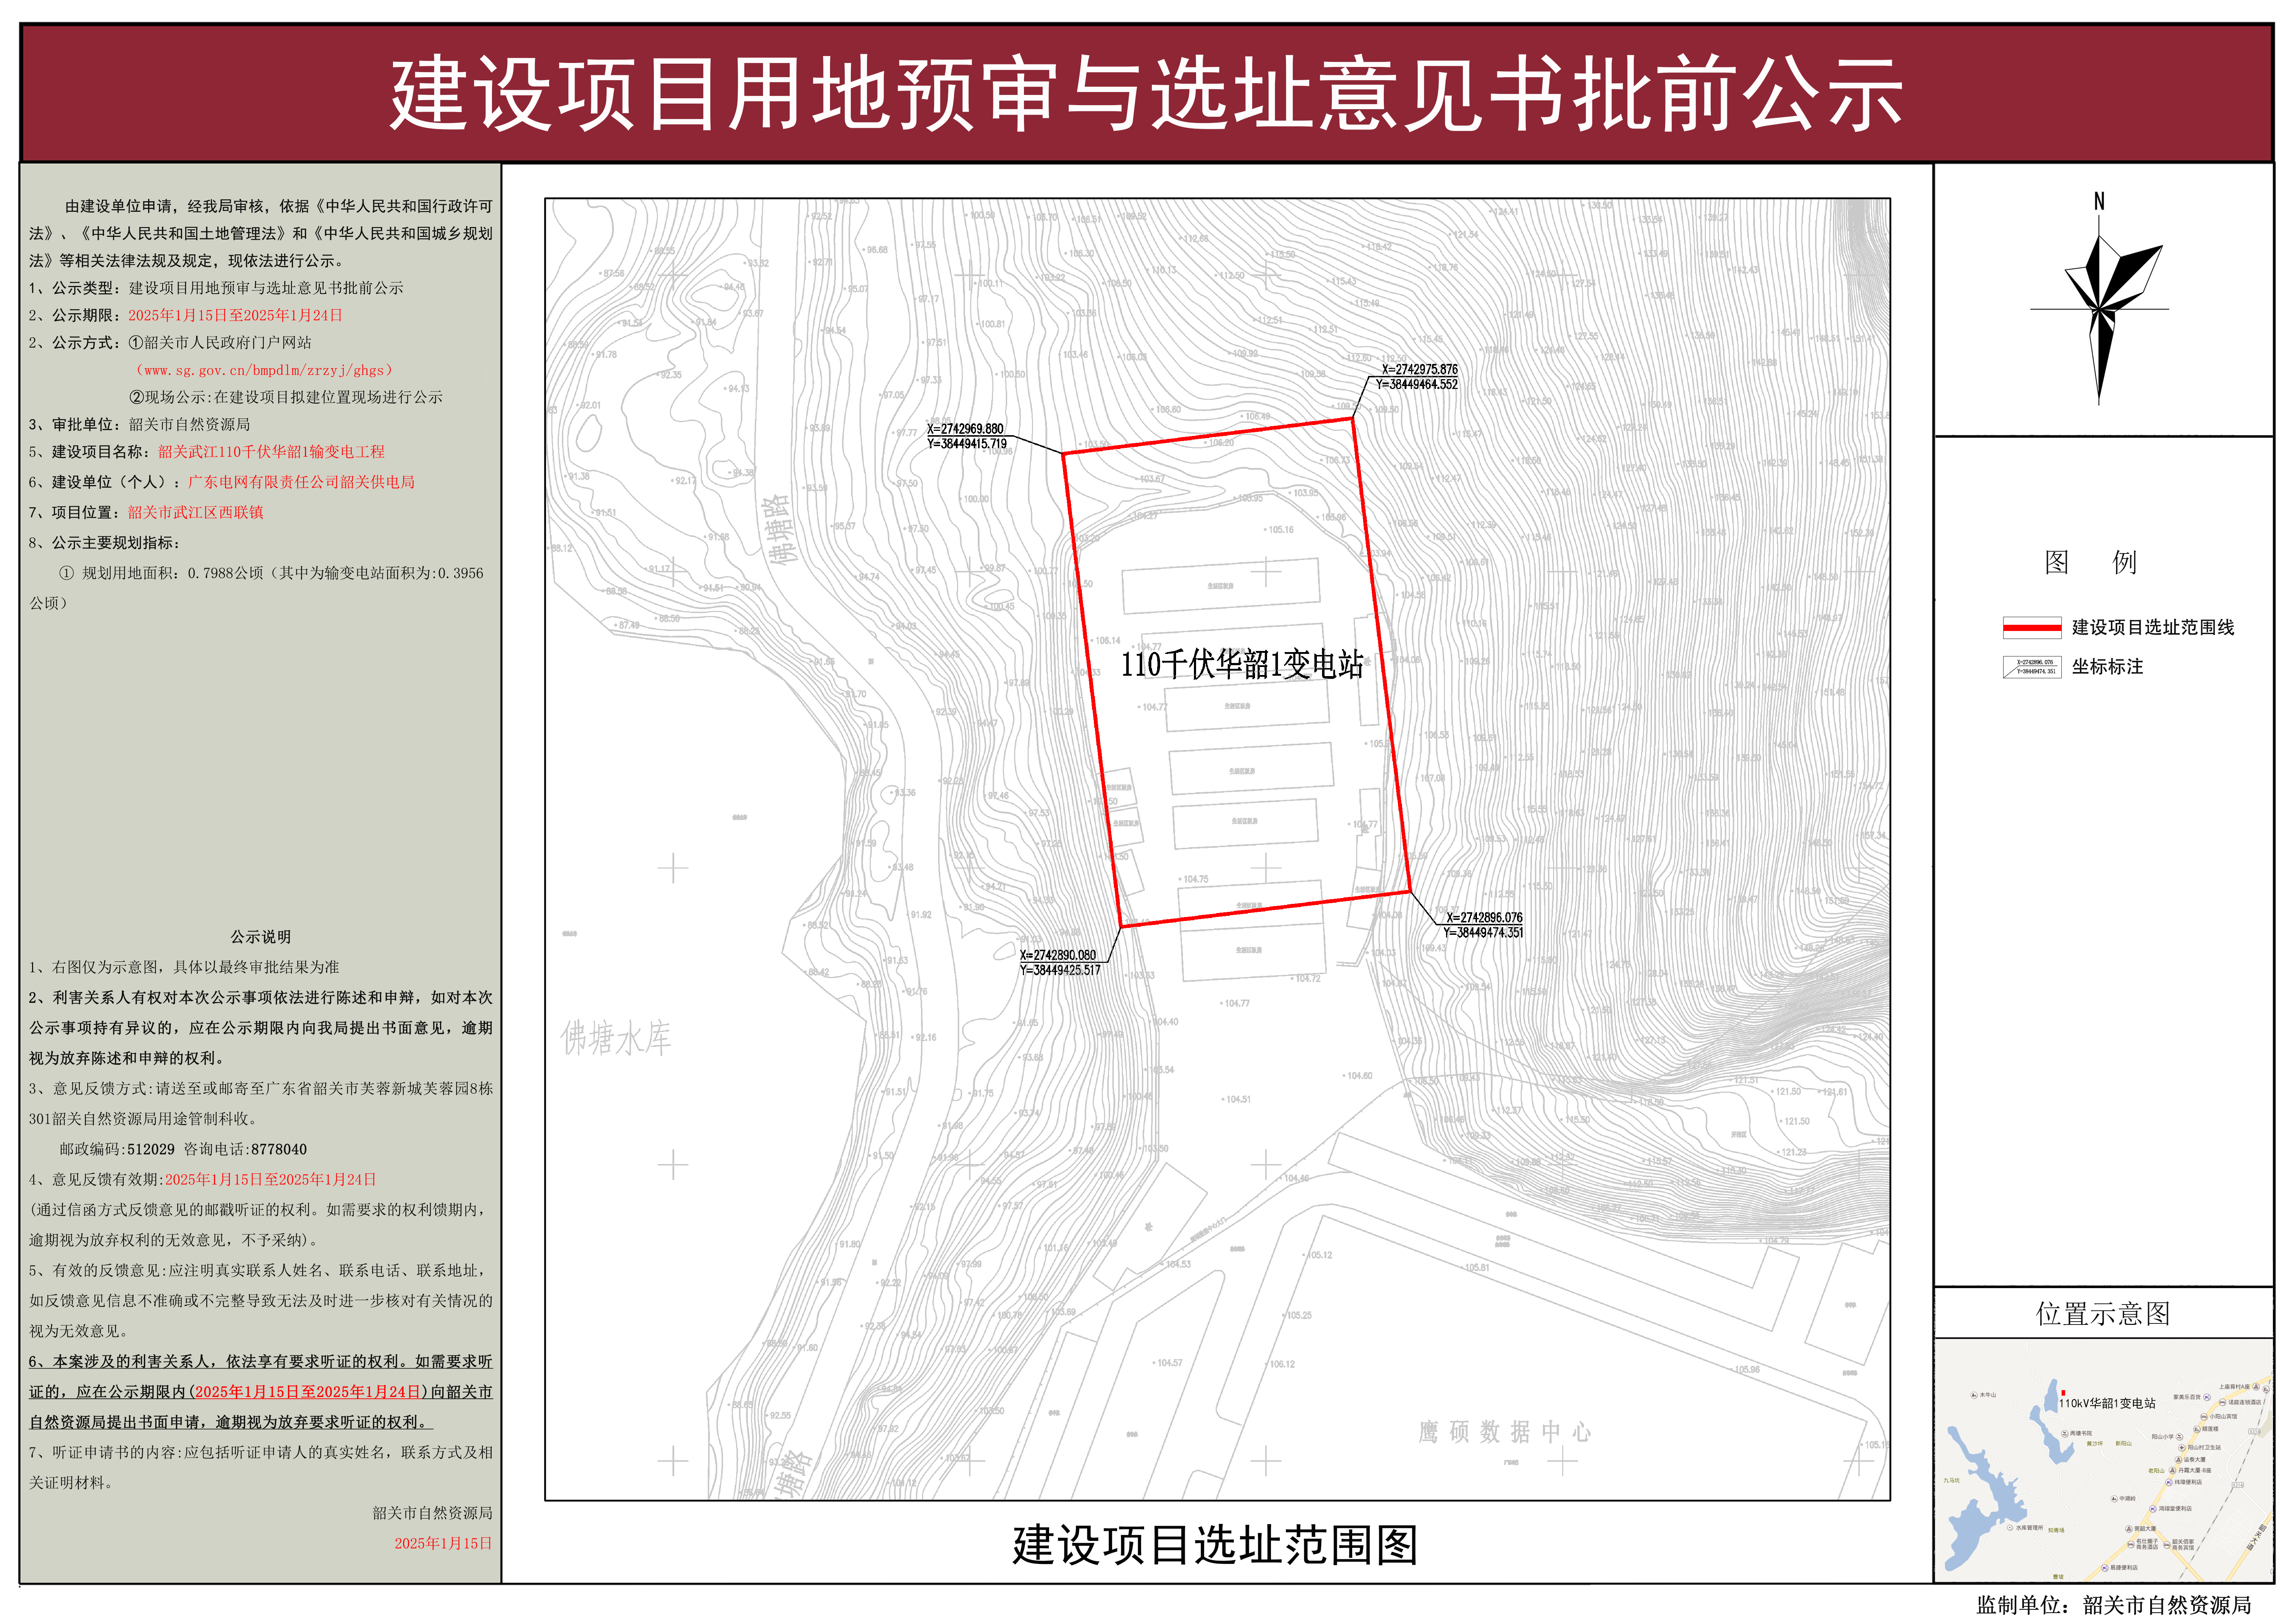The width and height of the screenshot is (2295, 1624).
Task: Click the 韶关大道 road label on location map
Action: (2256, 1538)
